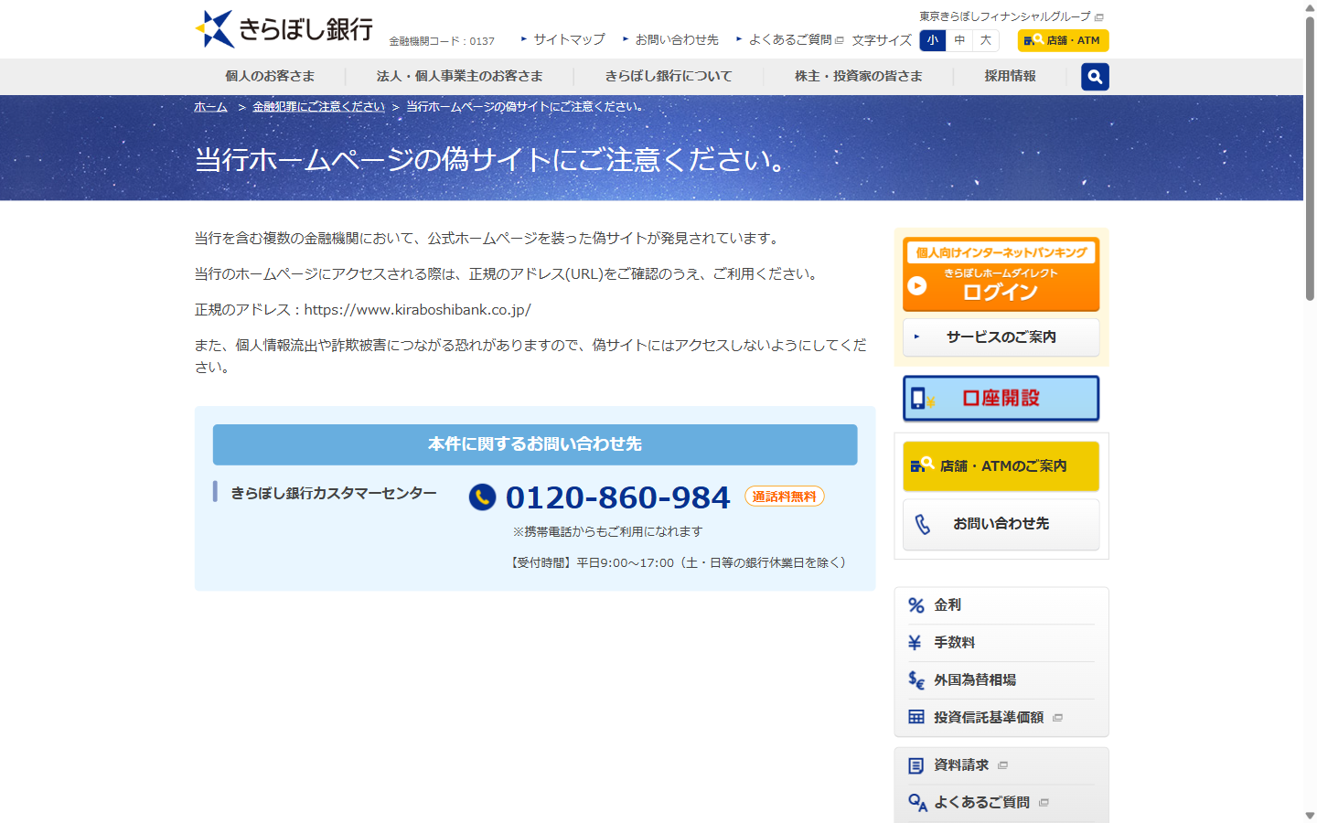Click the 店舗・ATMのご案内 search icon
This screenshot has height=823, width=1317.
[x=922, y=465]
